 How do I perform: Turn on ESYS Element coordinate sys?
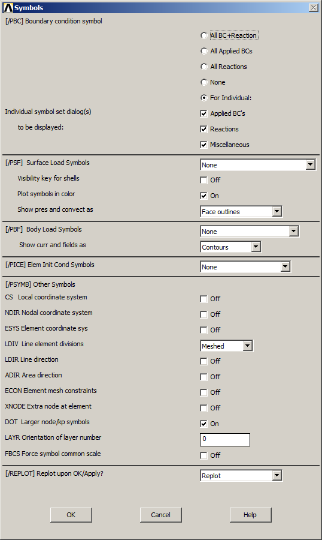(x=203, y=330)
